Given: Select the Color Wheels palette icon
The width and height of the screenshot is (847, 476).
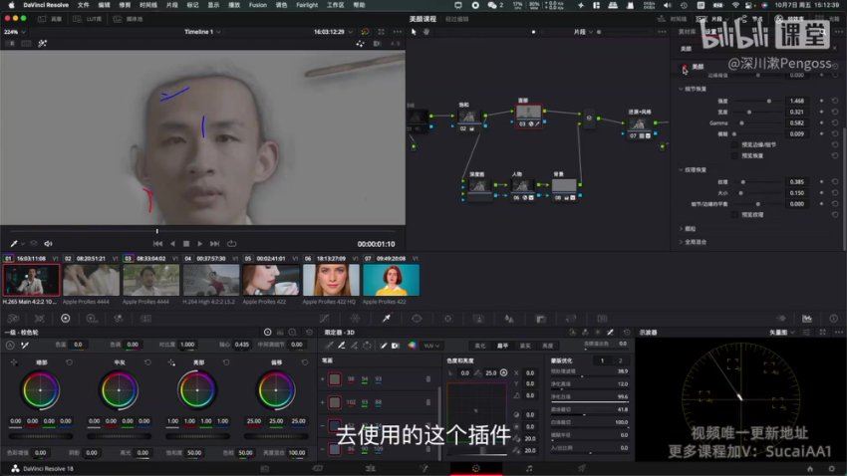Looking at the screenshot, I should click(66, 319).
